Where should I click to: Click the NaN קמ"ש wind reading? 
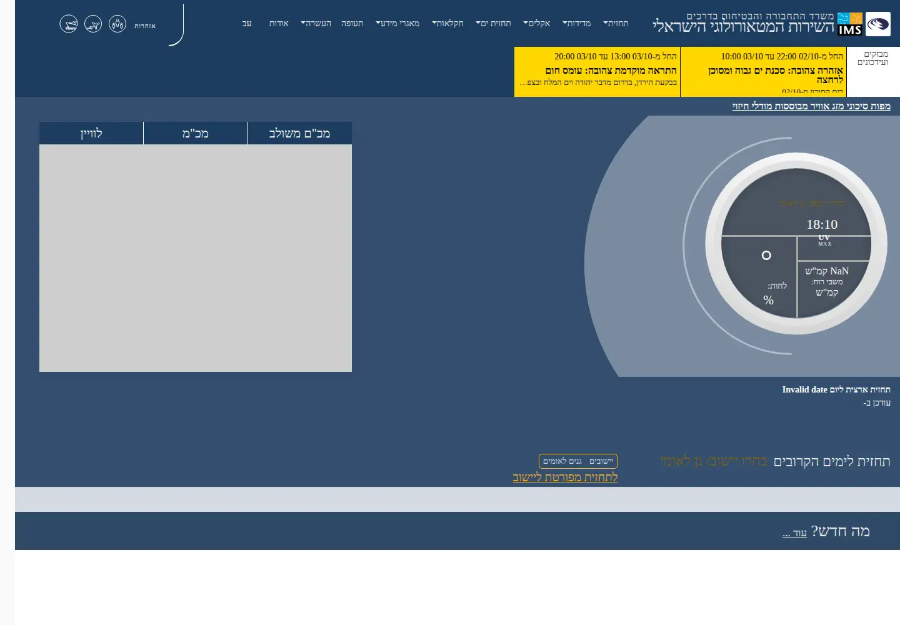click(x=827, y=271)
